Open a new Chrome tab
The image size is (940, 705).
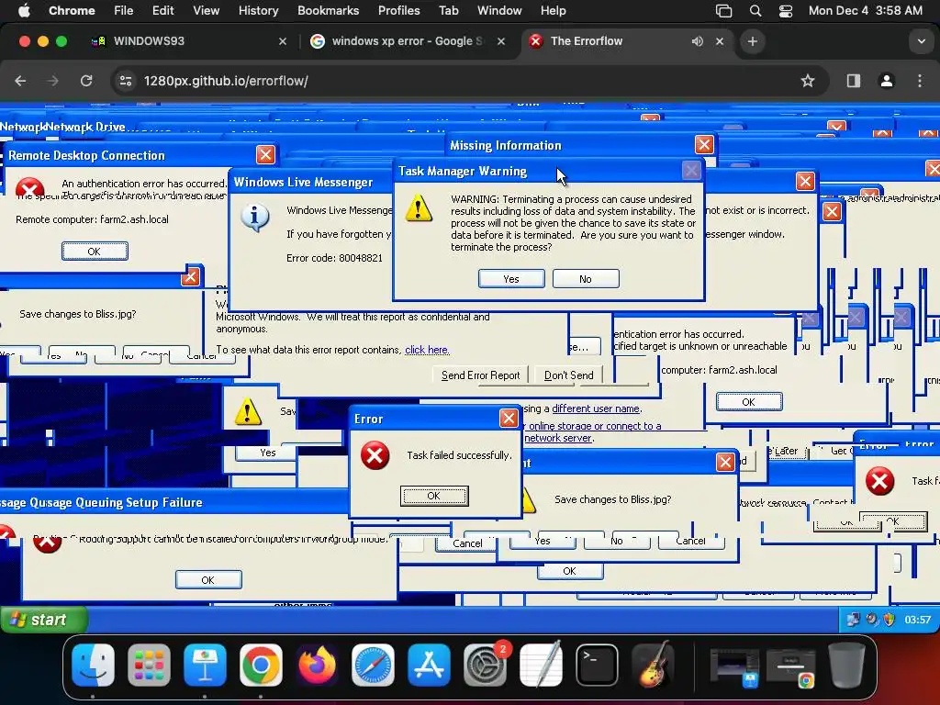point(753,41)
